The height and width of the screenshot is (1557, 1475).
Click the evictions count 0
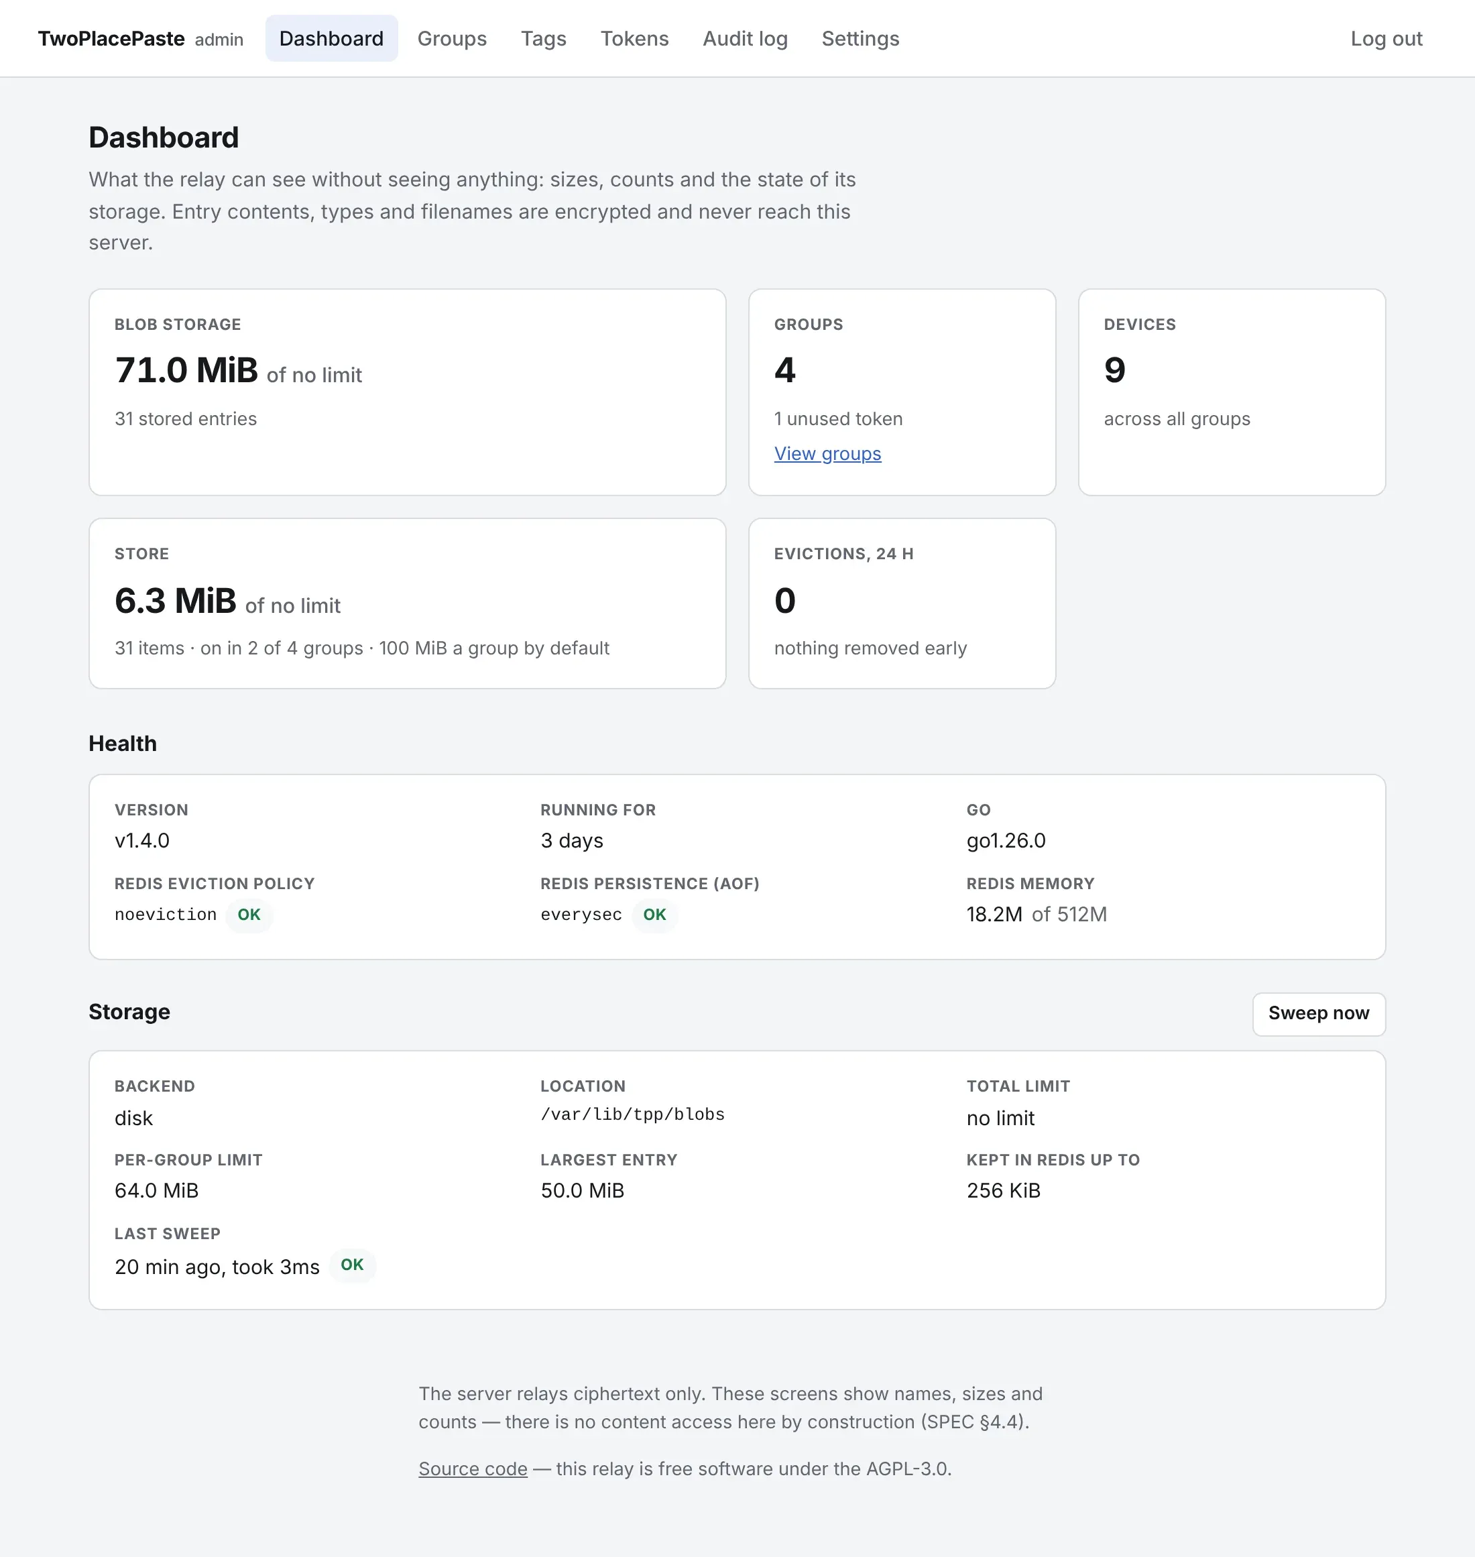tap(784, 601)
